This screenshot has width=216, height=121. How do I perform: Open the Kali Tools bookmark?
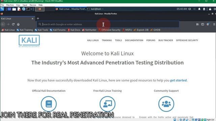[41, 30]
